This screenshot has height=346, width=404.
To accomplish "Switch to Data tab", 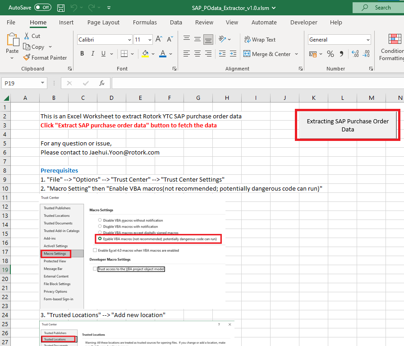I will (x=176, y=23).
